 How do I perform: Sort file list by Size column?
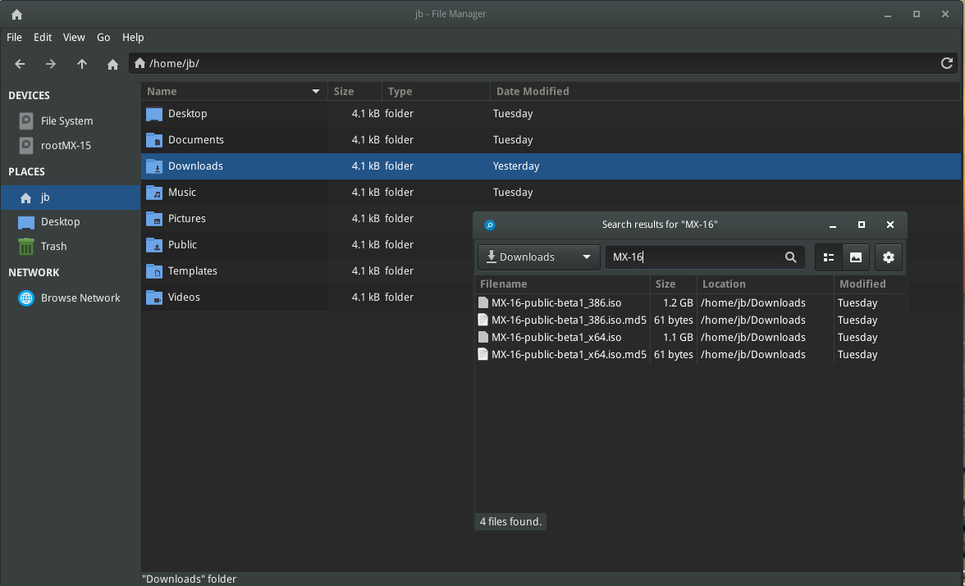354,91
